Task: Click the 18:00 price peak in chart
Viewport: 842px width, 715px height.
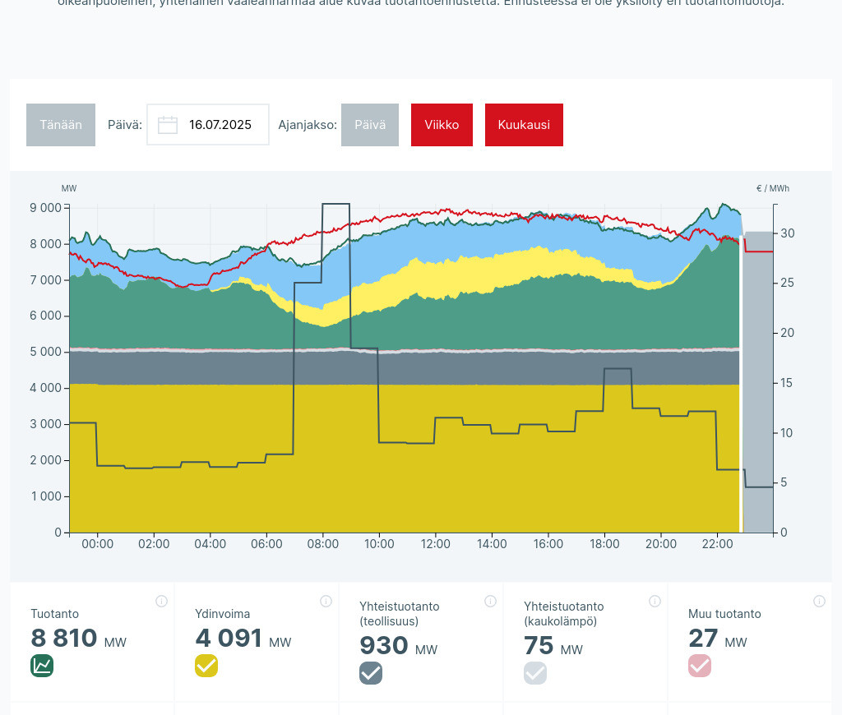Action: (x=618, y=369)
